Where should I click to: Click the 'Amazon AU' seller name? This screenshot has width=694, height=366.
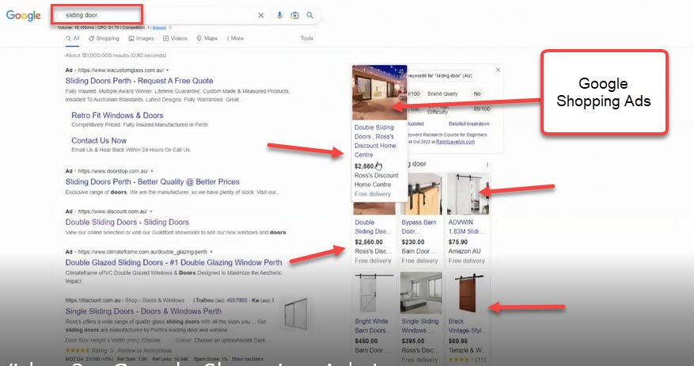coord(465,251)
